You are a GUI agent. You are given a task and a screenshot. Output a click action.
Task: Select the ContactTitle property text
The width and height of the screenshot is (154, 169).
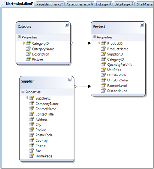[x=44, y=114]
